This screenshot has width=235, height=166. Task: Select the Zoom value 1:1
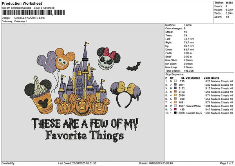(x=227, y=17)
